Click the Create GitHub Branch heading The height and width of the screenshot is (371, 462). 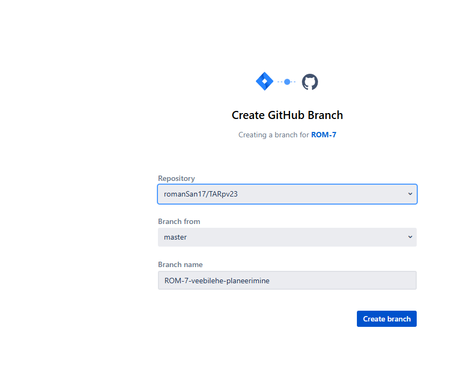(x=287, y=115)
